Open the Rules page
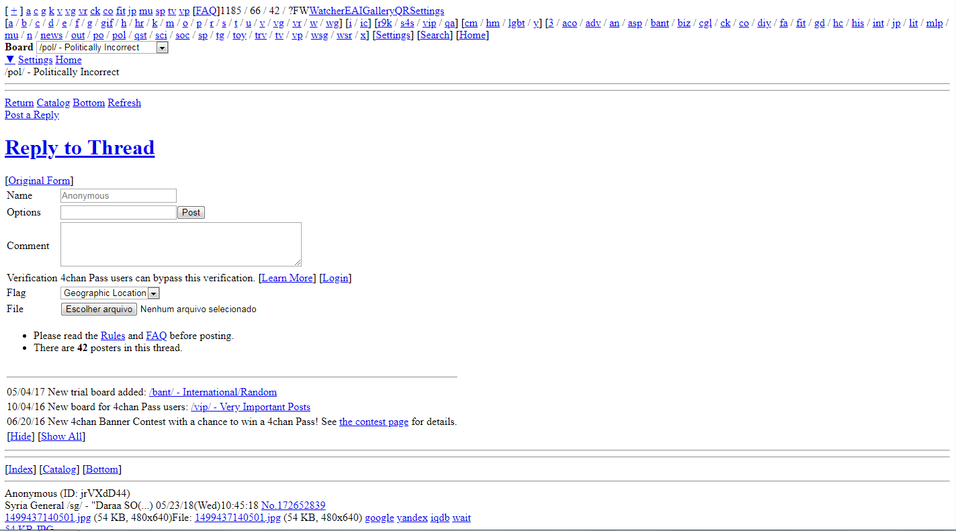Viewport: 956px width, 531px height. (x=113, y=336)
